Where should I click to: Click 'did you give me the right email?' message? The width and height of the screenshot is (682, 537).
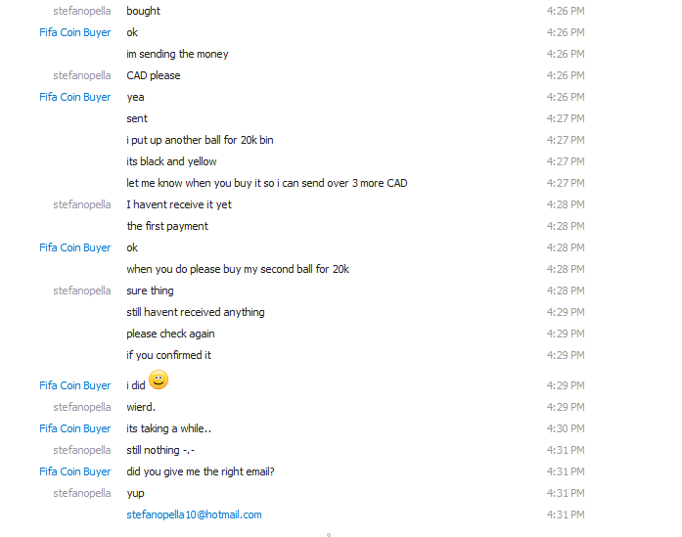point(201,471)
